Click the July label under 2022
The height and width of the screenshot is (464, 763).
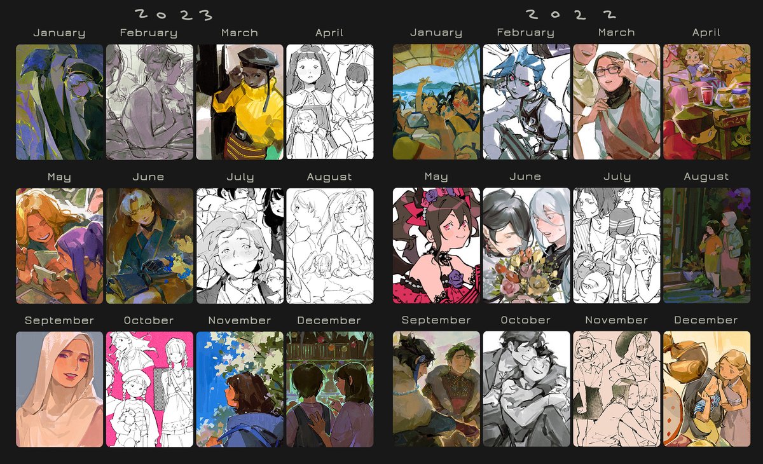(617, 177)
